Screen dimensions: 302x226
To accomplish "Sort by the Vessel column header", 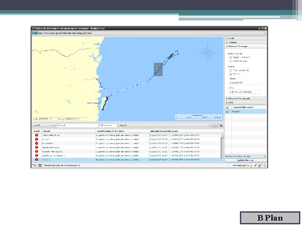I will 68,131.
